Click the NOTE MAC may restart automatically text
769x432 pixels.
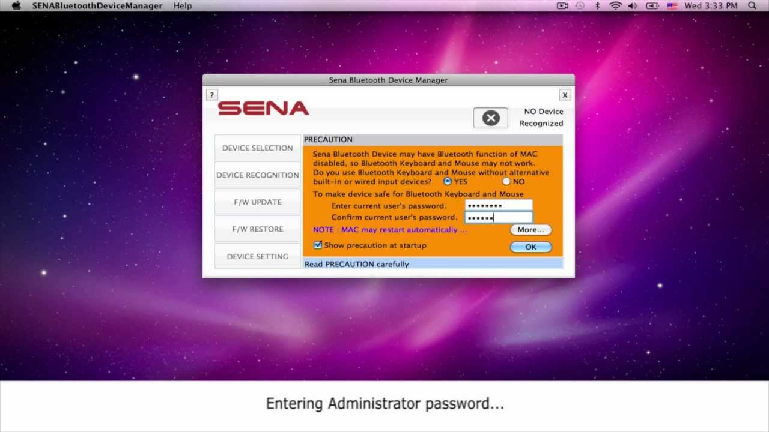(390, 230)
